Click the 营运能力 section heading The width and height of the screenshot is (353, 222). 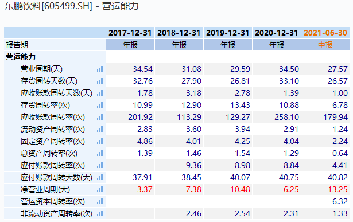point(21,57)
